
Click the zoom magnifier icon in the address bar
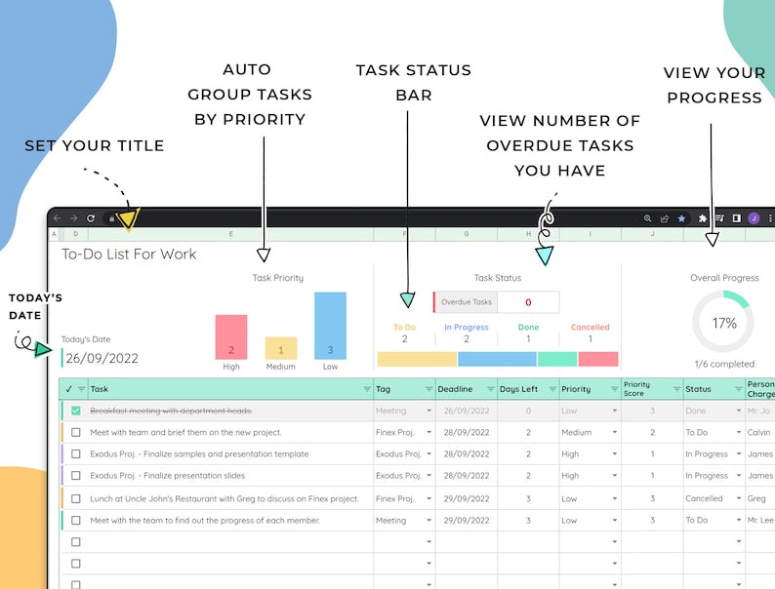pyautogui.click(x=647, y=219)
